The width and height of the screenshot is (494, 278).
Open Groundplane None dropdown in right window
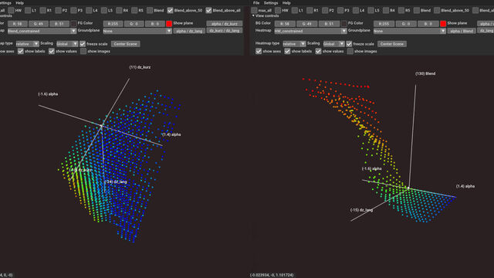[410, 31]
